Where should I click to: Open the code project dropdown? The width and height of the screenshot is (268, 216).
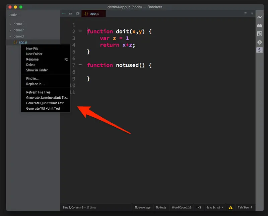[14, 15]
